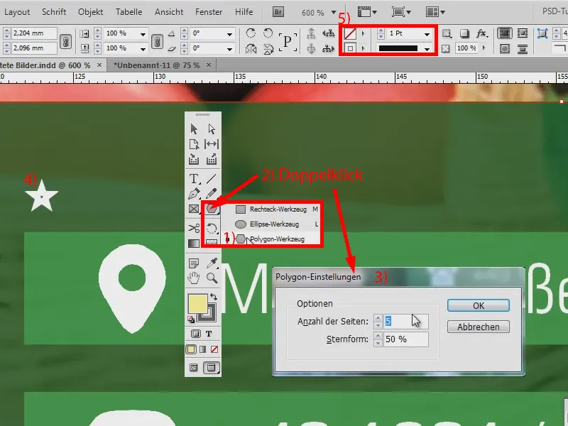Open the Layout menu
This screenshot has width=568, height=426.
(x=17, y=12)
